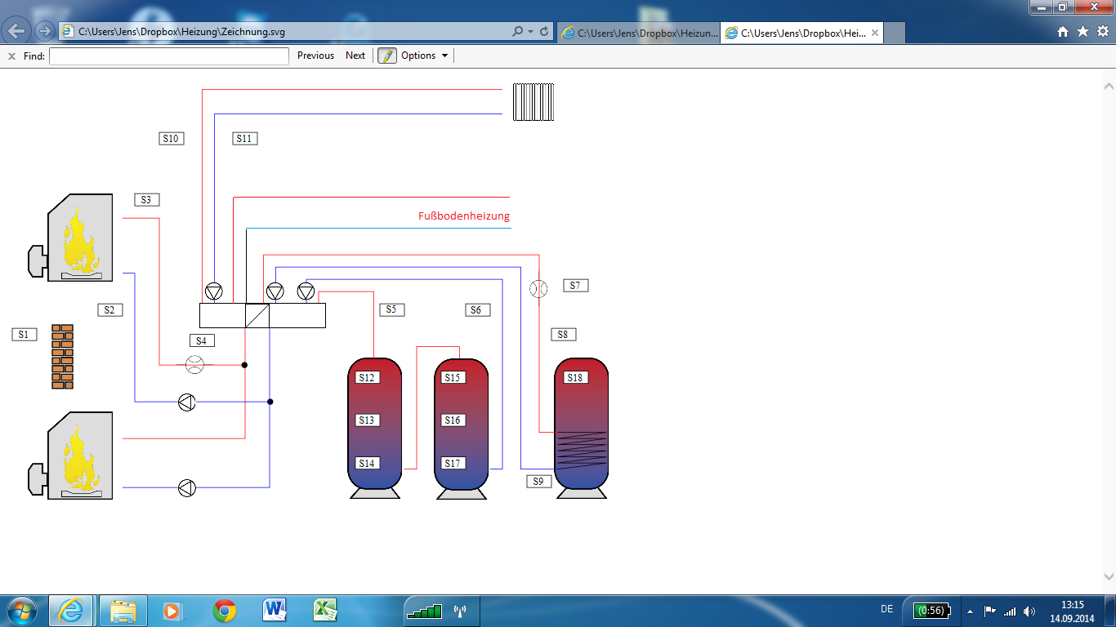Viewport: 1116px width, 627px height.
Task: Close the active browser tab
Action: tap(875, 33)
